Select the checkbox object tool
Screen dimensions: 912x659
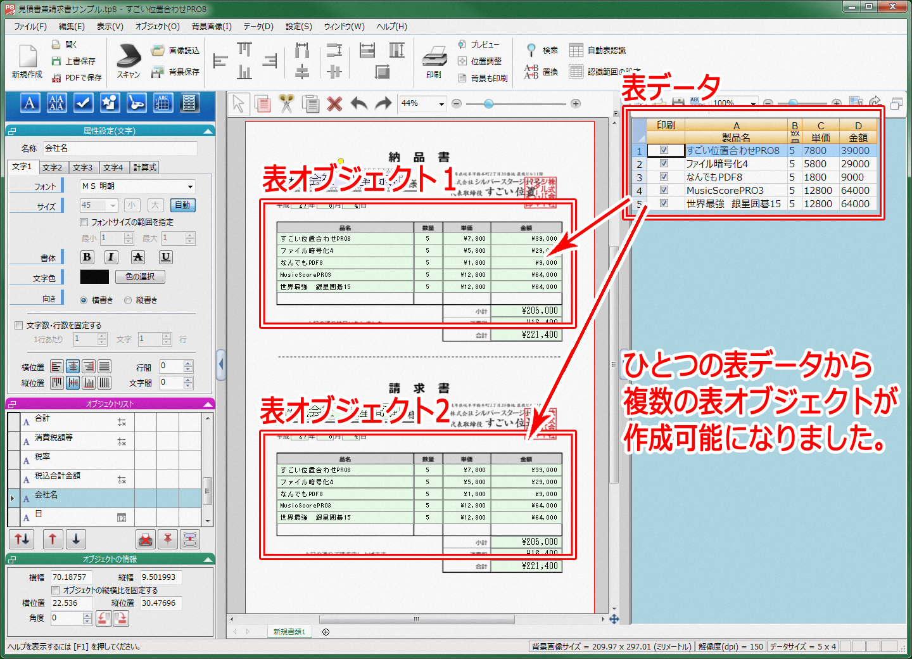tap(83, 103)
